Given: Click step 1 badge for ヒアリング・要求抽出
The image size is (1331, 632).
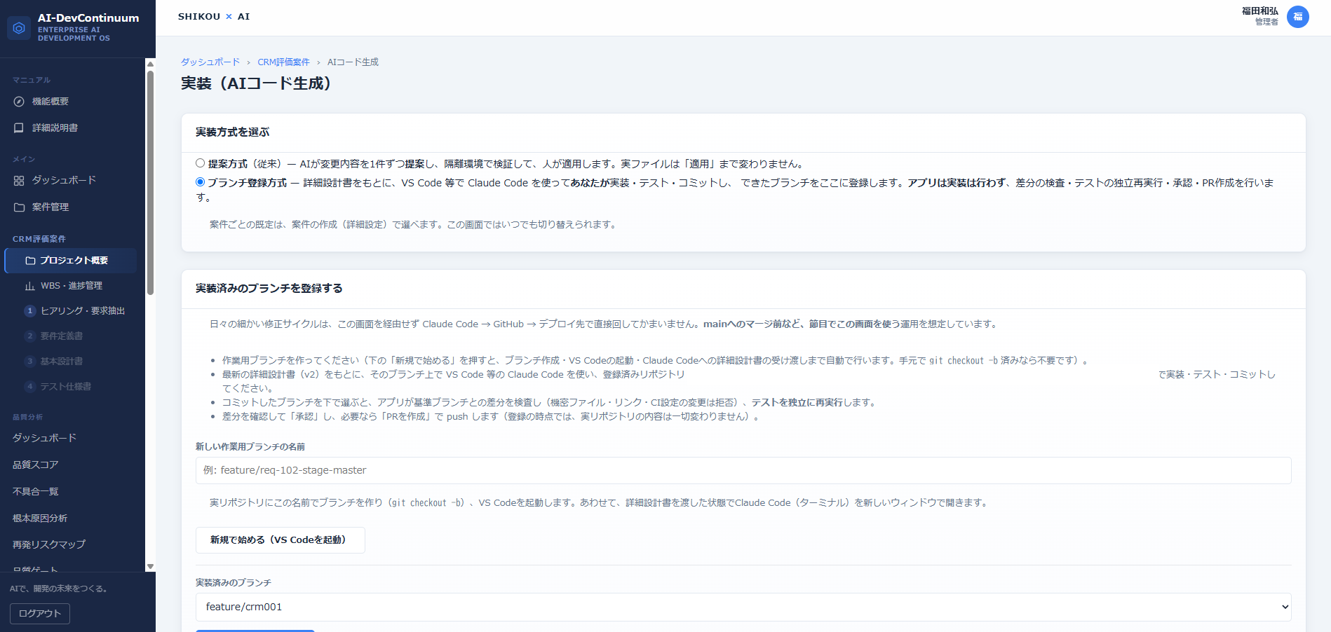Looking at the screenshot, I should pyautogui.click(x=30, y=311).
